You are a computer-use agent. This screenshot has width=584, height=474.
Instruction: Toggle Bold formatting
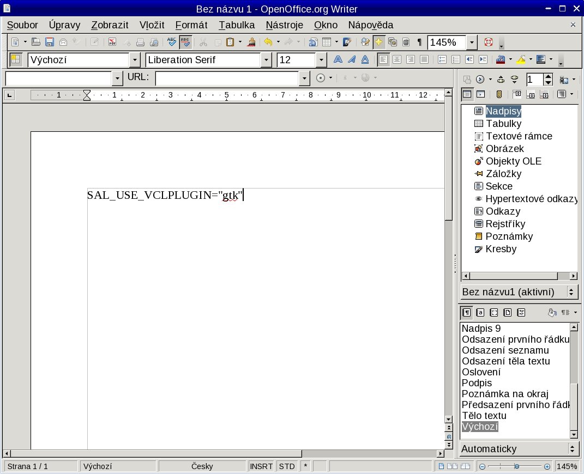pyautogui.click(x=338, y=59)
